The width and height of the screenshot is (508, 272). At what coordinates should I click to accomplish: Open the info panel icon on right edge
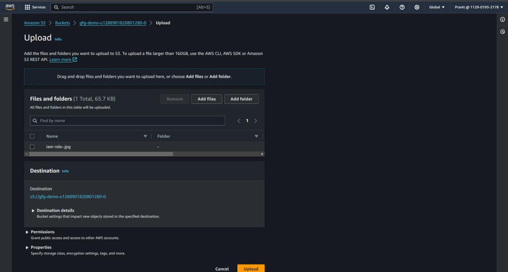click(502, 19)
